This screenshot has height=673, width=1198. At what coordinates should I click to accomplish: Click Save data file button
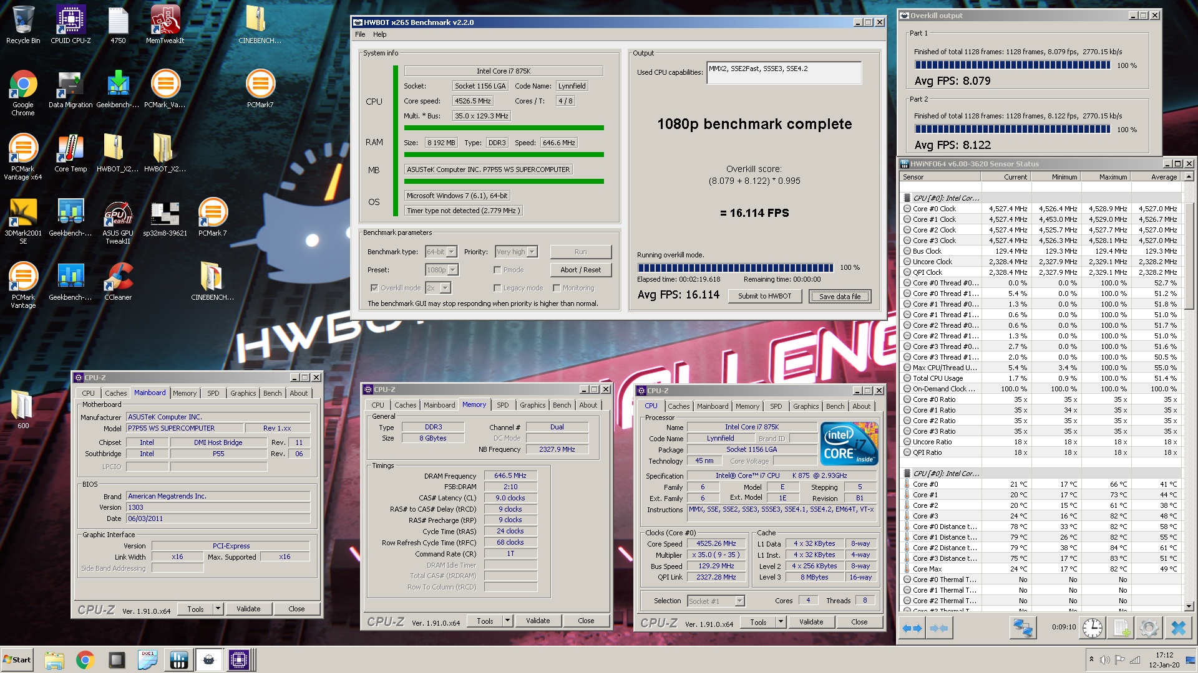[x=839, y=296]
